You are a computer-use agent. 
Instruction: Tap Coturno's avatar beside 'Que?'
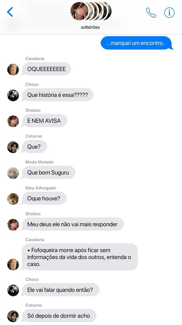point(13,147)
